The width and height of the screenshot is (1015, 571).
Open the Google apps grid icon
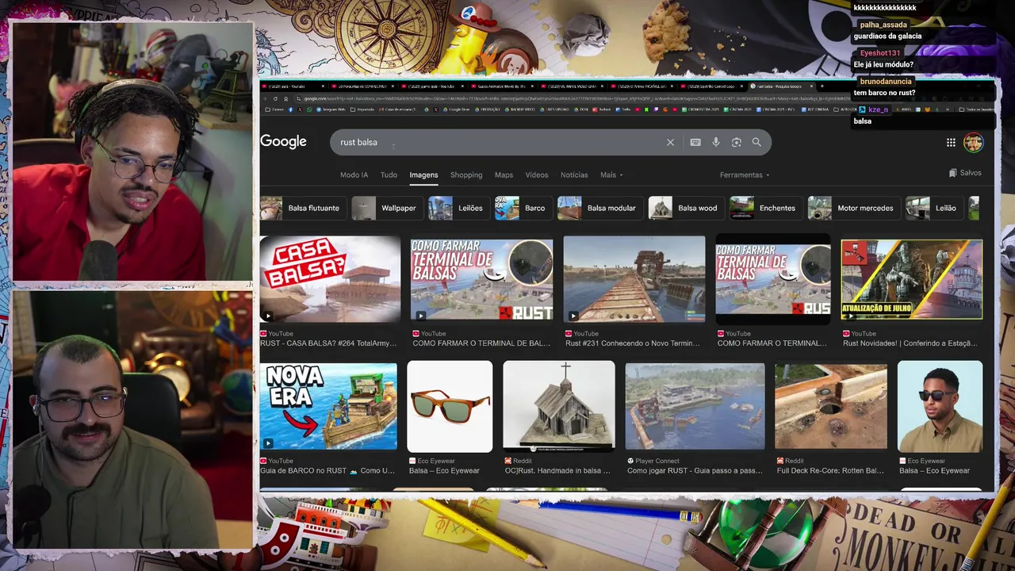[x=951, y=143]
